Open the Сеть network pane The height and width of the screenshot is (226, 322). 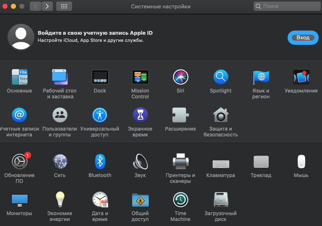(60, 162)
